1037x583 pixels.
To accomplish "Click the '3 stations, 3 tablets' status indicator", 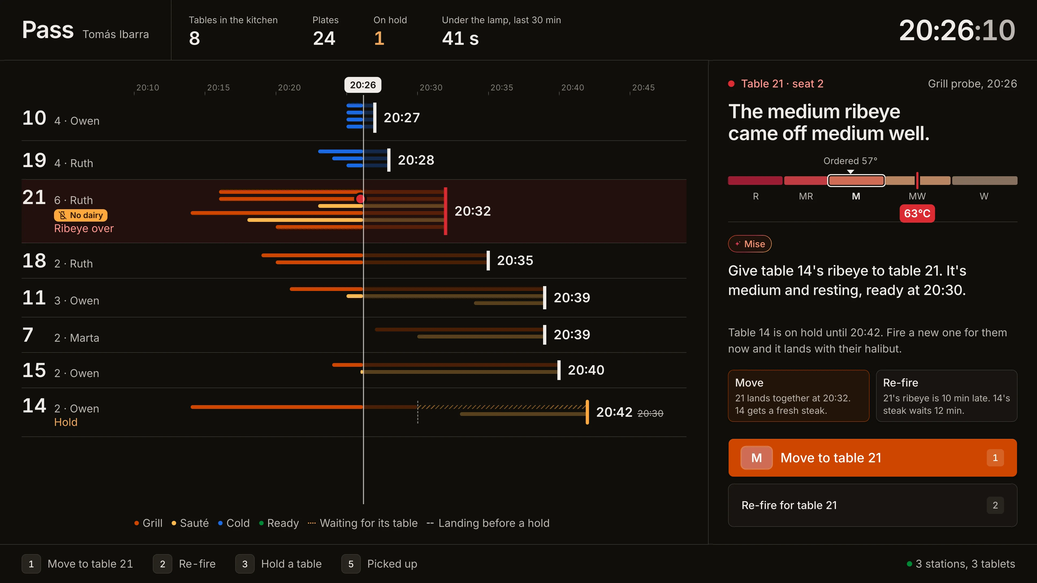I will point(961,564).
